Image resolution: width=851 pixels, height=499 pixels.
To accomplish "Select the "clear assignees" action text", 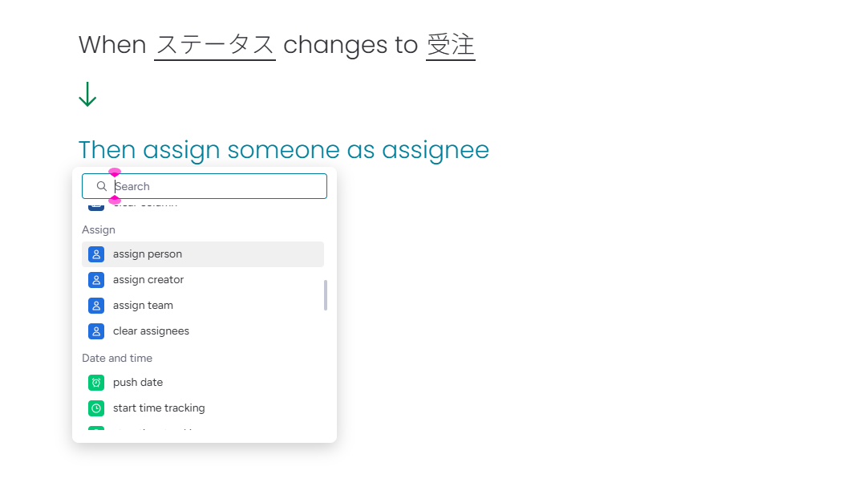I will [151, 331].
